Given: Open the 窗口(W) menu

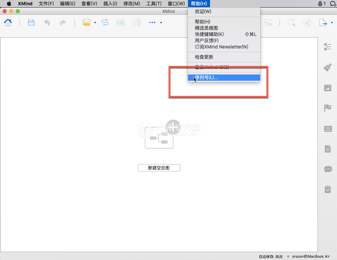Looking at the screenshot, I should 176,4.
